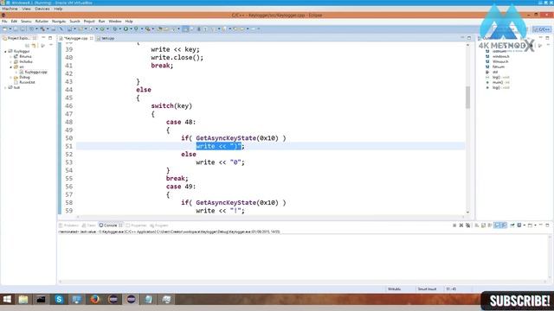554x311 pixels.
Task: Close the Console view tab
Action: coord(120,225)
